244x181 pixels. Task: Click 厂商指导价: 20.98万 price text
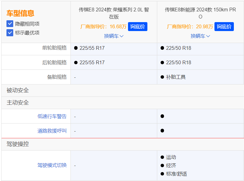[190, 26]
